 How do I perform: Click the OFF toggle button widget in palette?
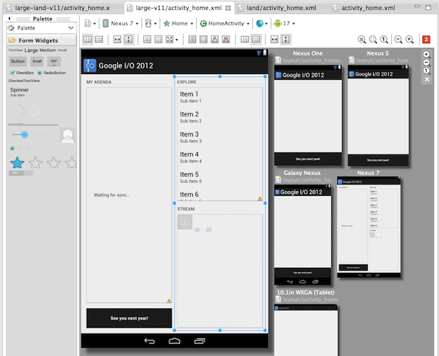point(53,61)
